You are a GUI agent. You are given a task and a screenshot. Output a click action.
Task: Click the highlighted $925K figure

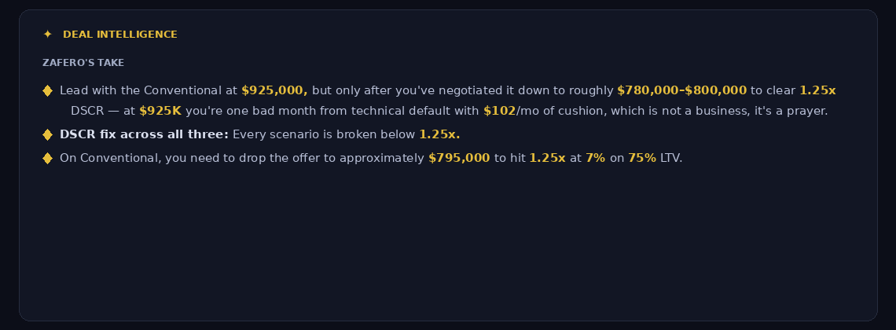160,112
